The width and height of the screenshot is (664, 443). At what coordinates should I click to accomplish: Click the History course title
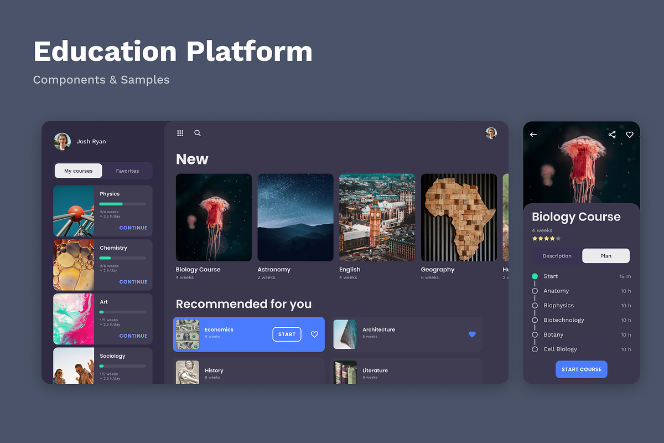click(x=214, y=370)
